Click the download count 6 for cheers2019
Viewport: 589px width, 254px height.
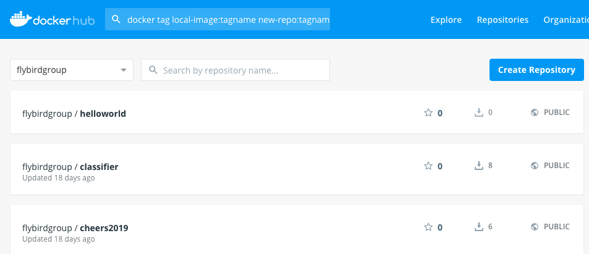490,227
